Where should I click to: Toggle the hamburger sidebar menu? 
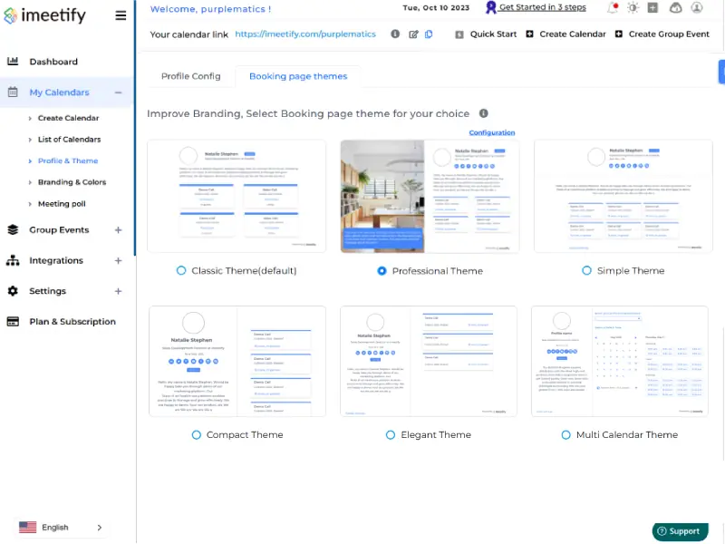121,15
